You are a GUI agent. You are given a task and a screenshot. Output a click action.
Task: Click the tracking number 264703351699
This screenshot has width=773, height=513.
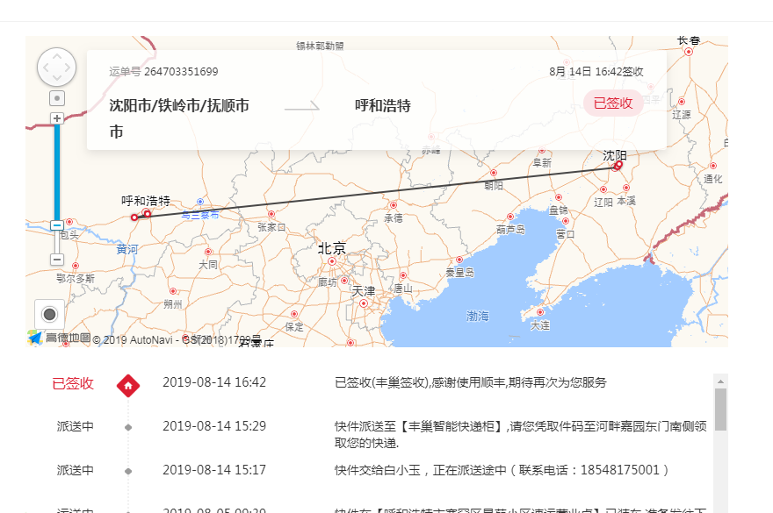click(x=181, y=72)
